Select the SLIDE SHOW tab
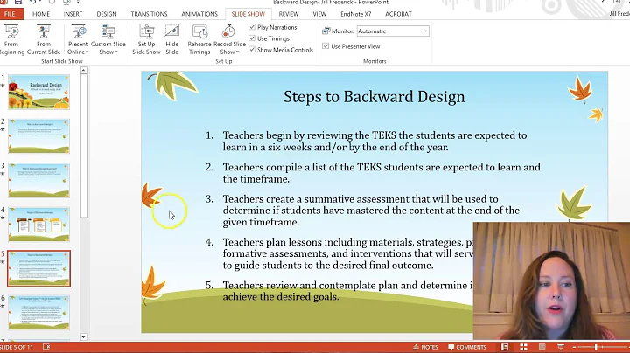 click(x=248, y=14)
